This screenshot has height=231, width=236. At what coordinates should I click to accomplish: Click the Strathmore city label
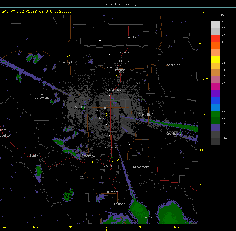click(141, 167)
